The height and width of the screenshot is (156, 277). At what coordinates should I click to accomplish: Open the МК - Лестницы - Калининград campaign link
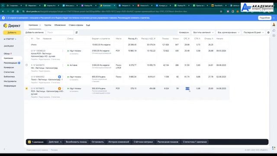coord(44,68)
